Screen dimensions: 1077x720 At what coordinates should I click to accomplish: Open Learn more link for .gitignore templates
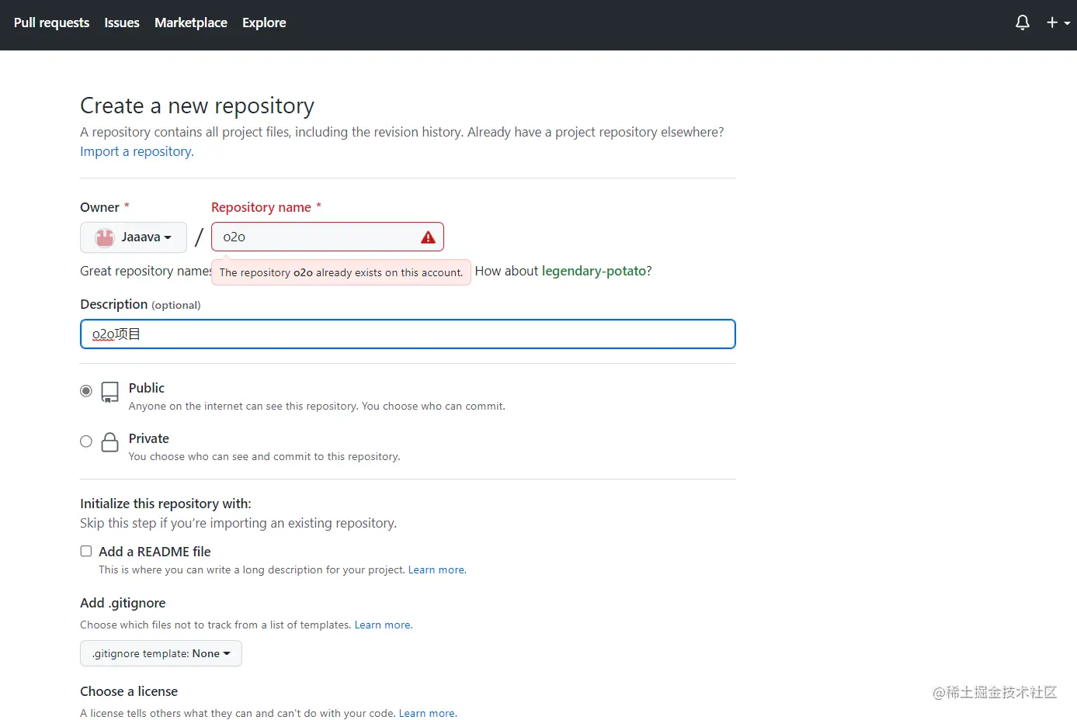(384, 625)
